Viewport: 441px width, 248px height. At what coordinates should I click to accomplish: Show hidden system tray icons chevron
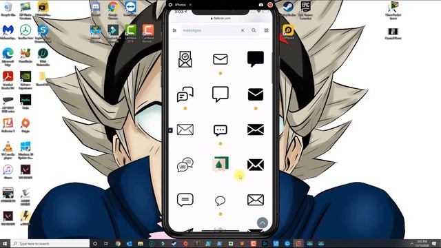411,243
